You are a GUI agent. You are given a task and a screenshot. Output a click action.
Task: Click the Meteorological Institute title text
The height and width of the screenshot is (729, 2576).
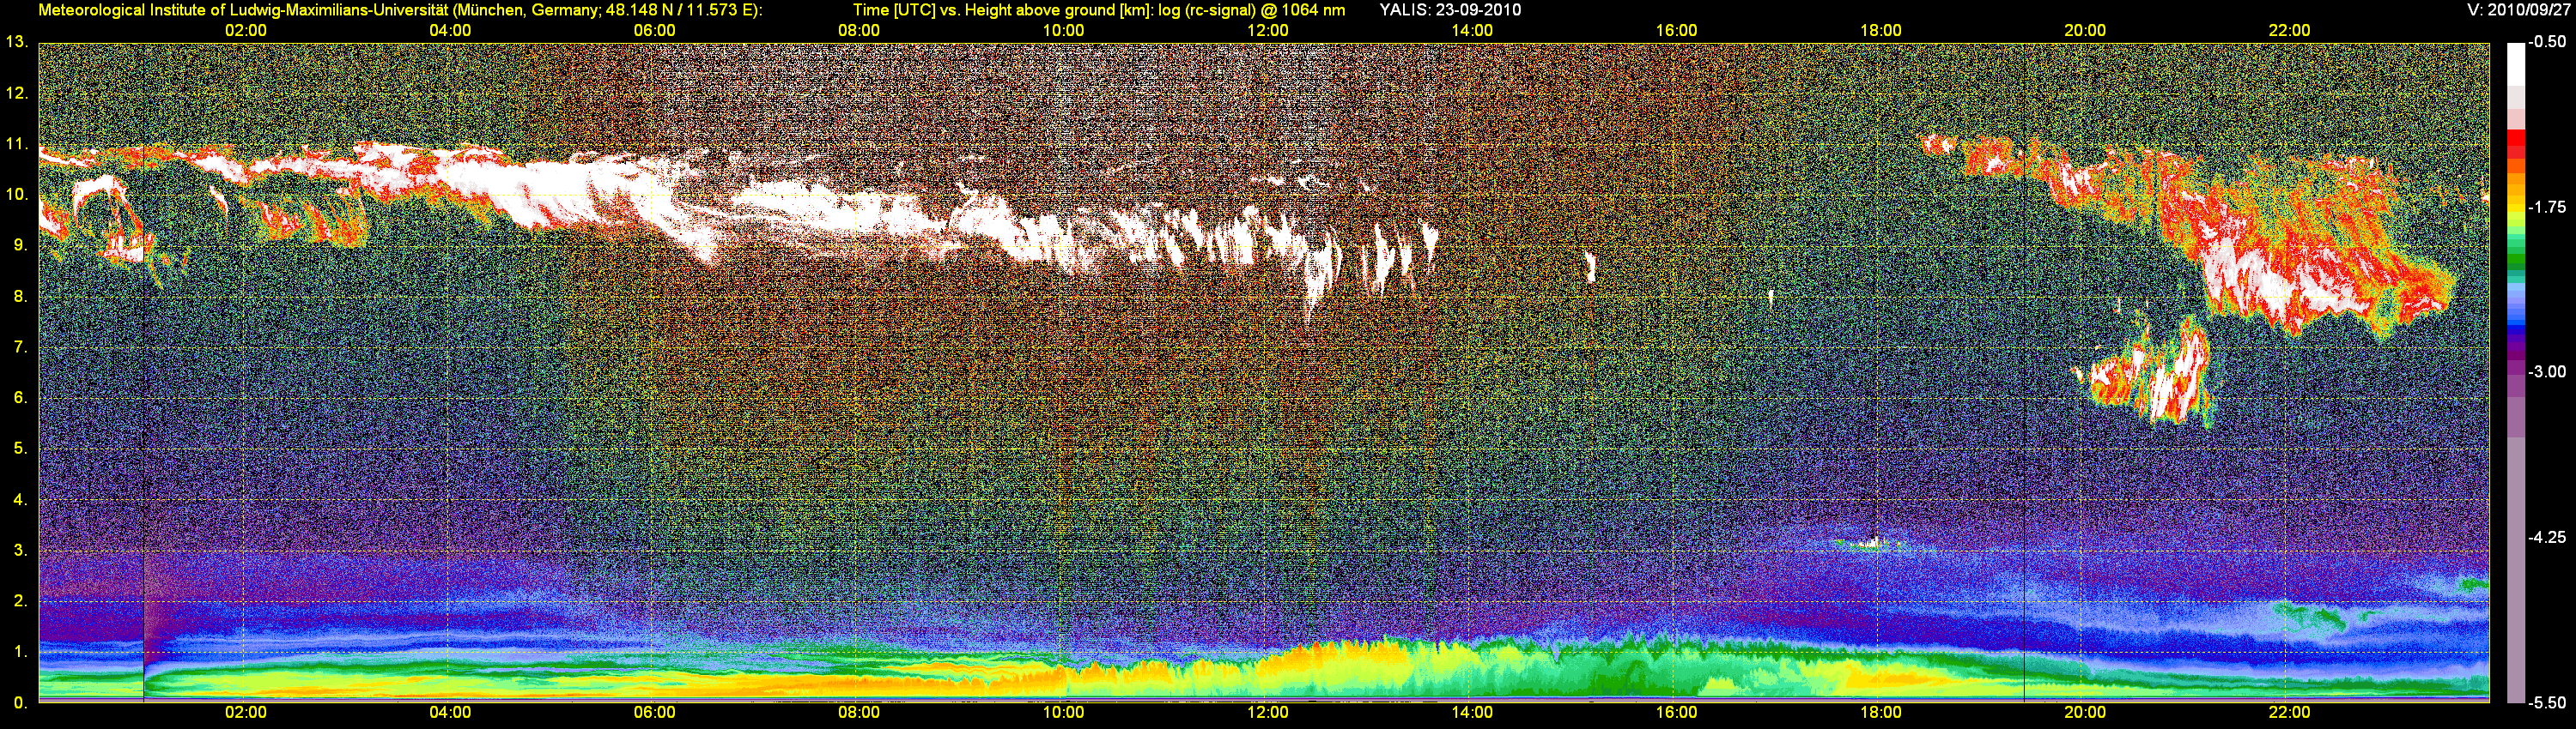pyautogui.click(x=400, y=10)
